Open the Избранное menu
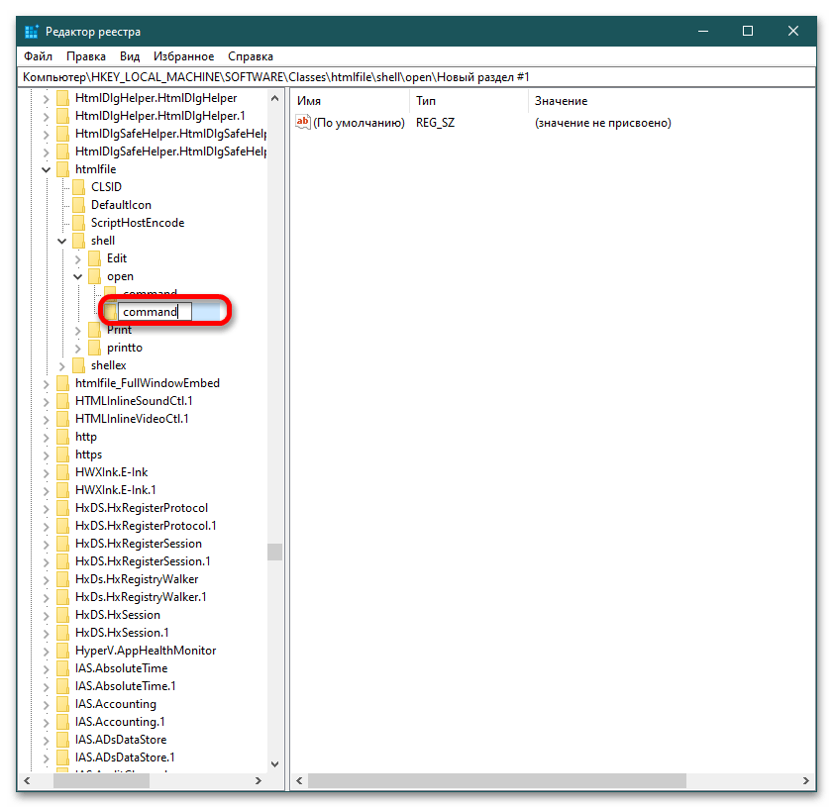Viewport: 833px width, 808px height. pos(183,56)
